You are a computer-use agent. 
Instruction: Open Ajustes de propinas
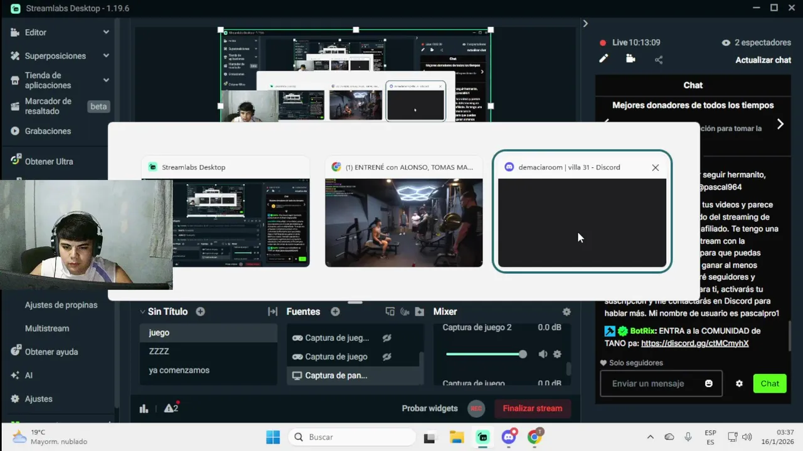pos(61,305)
